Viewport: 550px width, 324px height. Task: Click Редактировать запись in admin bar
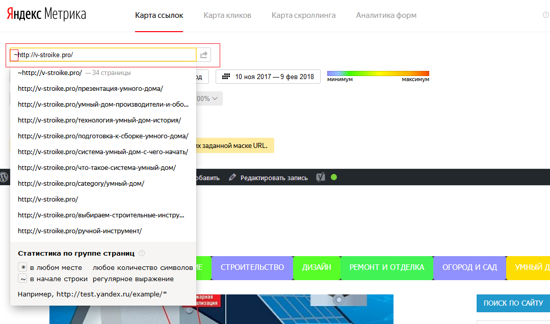tap(274, 178)
